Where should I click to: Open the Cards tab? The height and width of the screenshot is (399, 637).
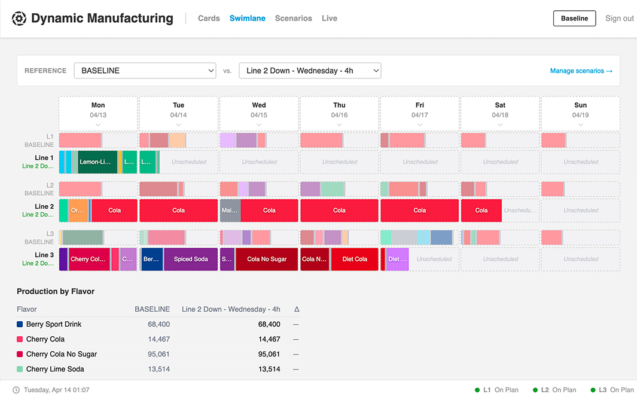[x=209, y=19]
